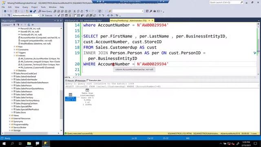
Task: Expand the Views folder node
Action: tap(10, 116)
